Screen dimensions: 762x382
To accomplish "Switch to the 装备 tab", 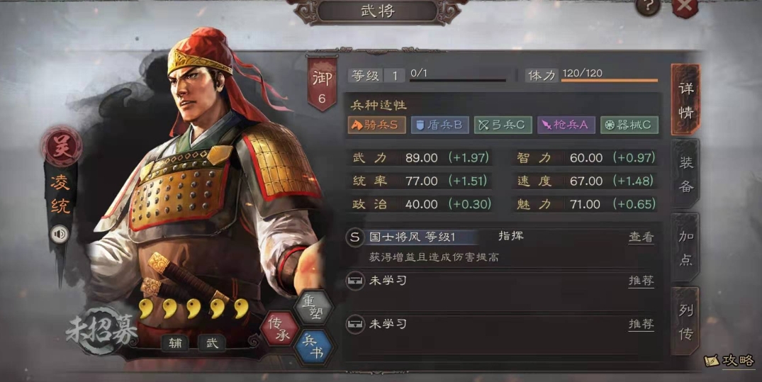I will (x=685, y=174).
